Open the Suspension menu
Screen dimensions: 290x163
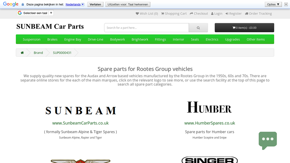point(32,39)
